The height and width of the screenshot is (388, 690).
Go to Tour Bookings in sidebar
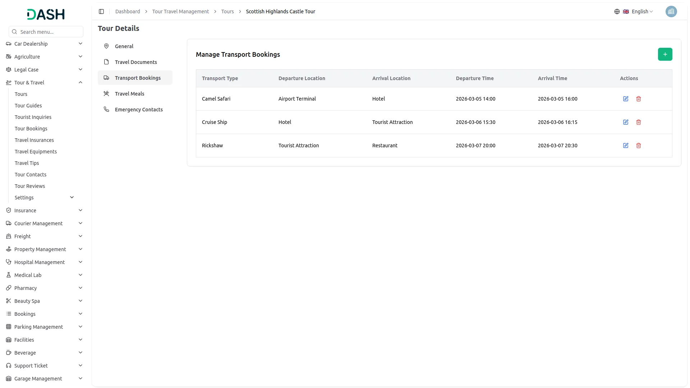pos(31,129)
